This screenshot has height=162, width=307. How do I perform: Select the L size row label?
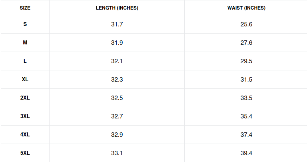coord(25,61)
